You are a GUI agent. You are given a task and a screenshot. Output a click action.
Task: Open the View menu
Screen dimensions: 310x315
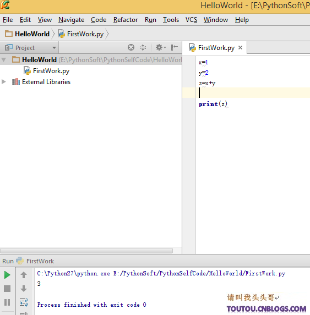pyautogui.click(x=45, y=20)
